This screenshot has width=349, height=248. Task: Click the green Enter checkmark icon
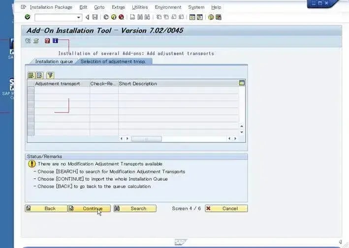tap(28, 17)
